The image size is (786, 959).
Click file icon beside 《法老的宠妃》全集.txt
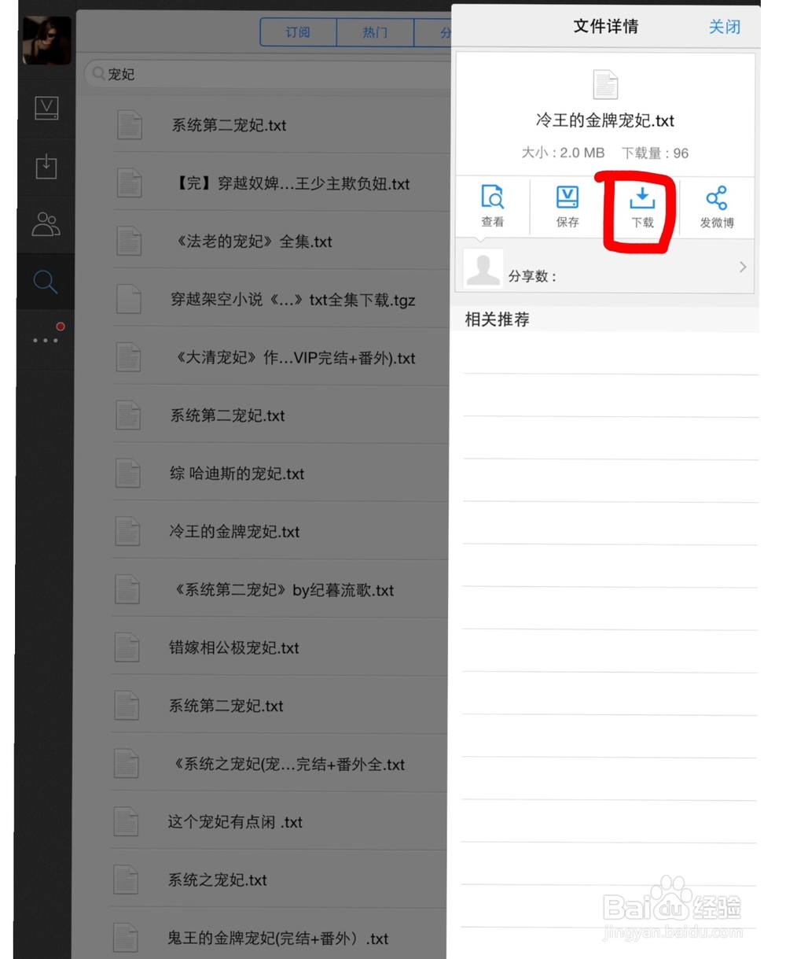pyautogui.click(x=129, y=241)
